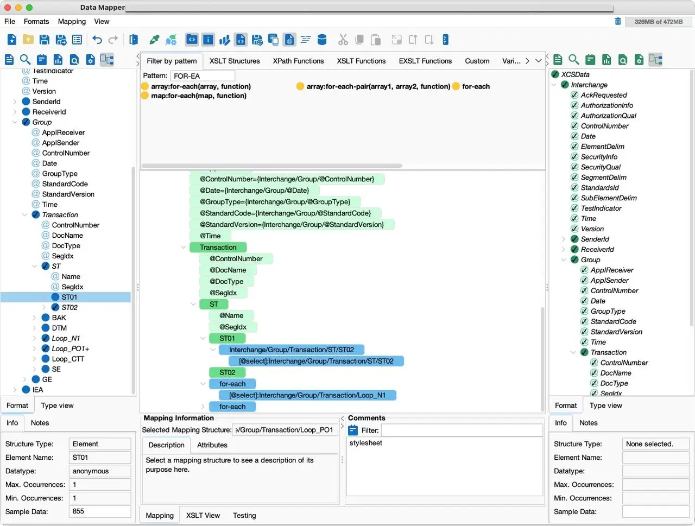
Task: Click the open folder toolbar icon
Action: point(28,40)
